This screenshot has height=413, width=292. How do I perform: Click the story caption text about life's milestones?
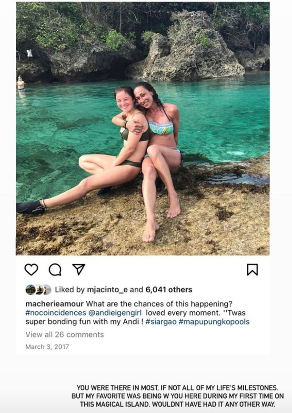coord(177,395)
